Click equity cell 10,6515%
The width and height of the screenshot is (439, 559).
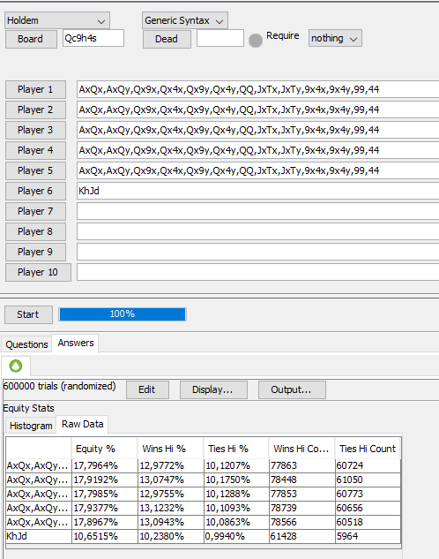pyautogui.click(x=105, y=536)
